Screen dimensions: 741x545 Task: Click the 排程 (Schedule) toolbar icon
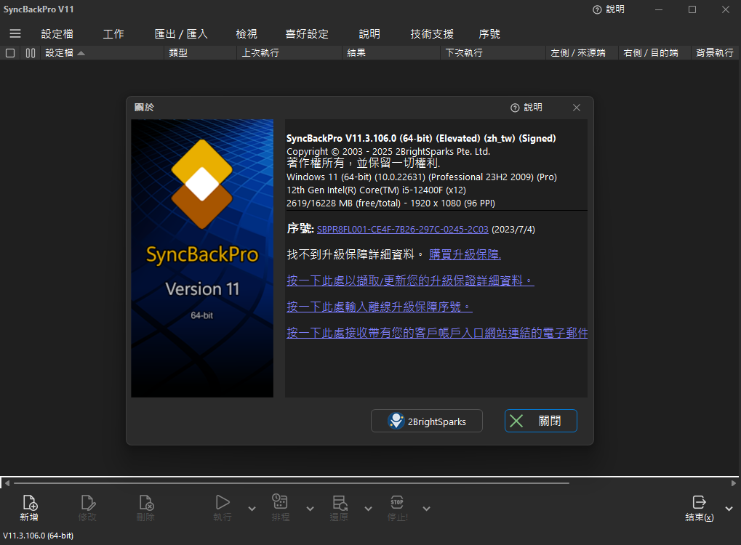[x=280, y=502]
